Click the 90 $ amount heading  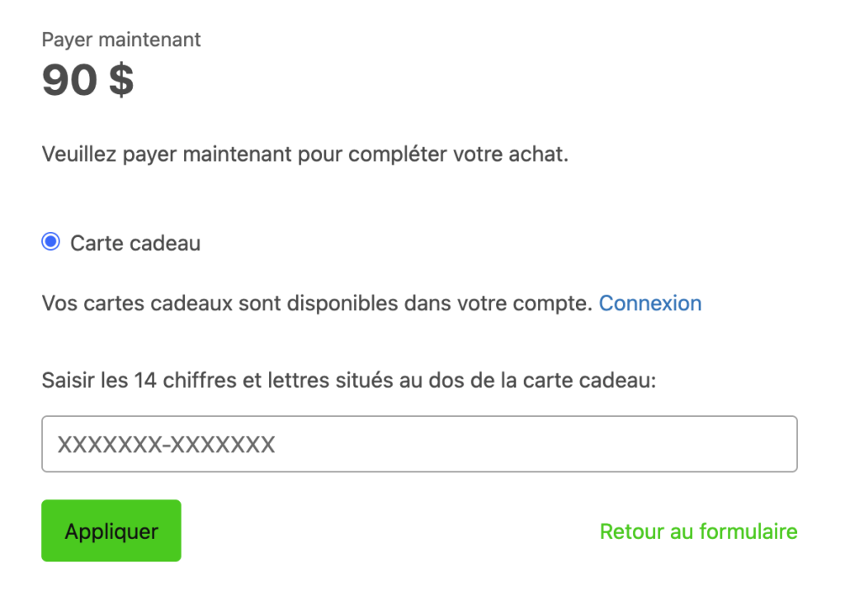click(x=86, y=79)
